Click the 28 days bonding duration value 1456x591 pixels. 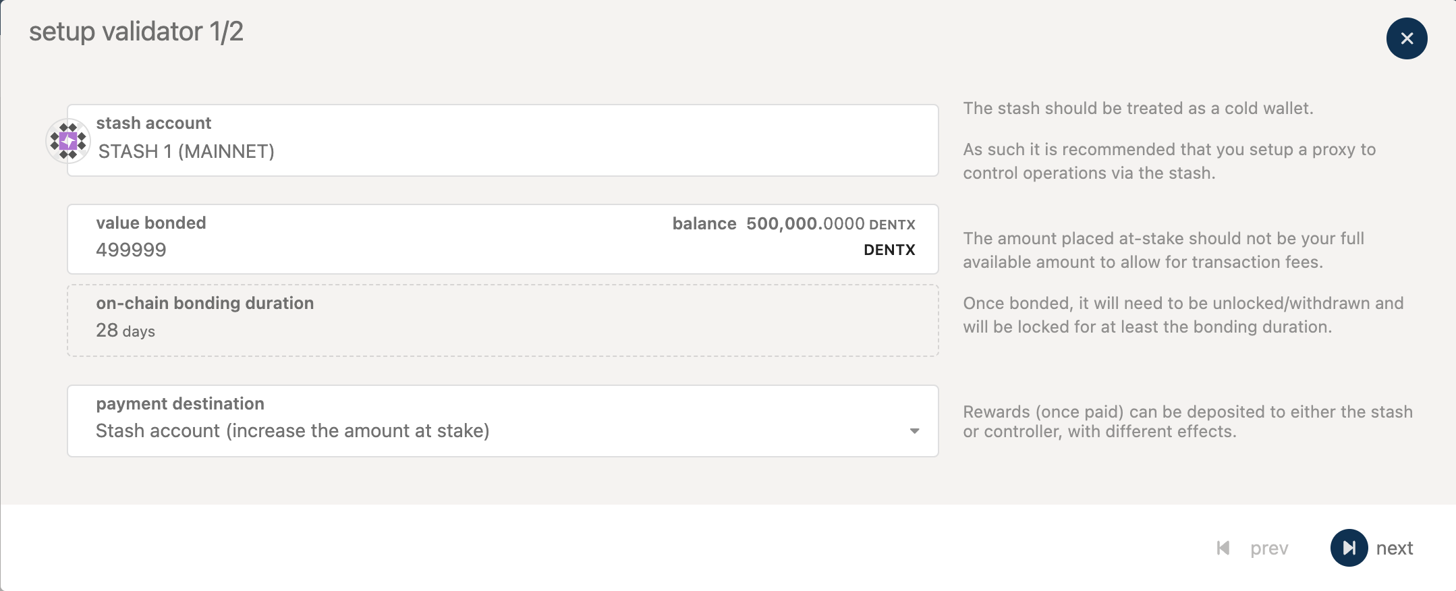click(x=125, y=331)
